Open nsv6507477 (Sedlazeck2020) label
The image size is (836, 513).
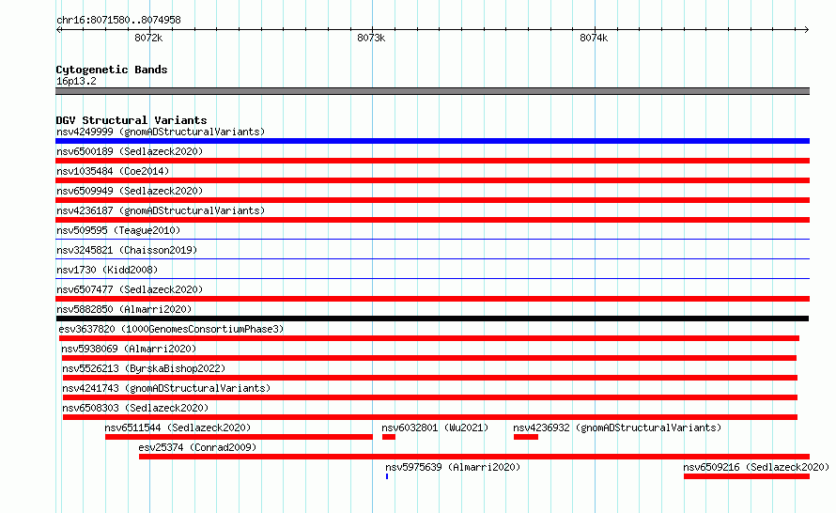pos(130,289)
